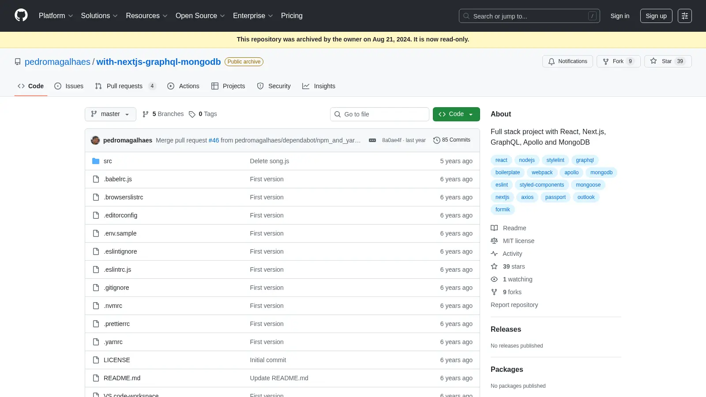The image size is (706, 397).
Task: Open commit hash 8a0ae4f
Action: [x=392, y=140]
